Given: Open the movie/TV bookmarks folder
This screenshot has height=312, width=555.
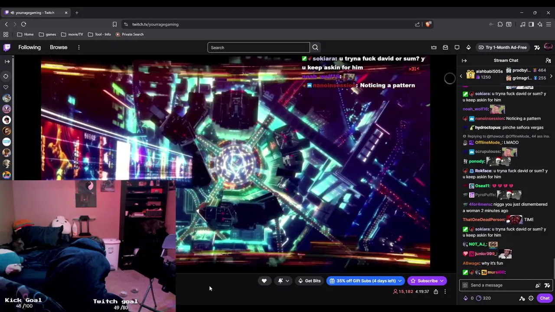Looking at the screenshot, I should [x=72, y=34].
